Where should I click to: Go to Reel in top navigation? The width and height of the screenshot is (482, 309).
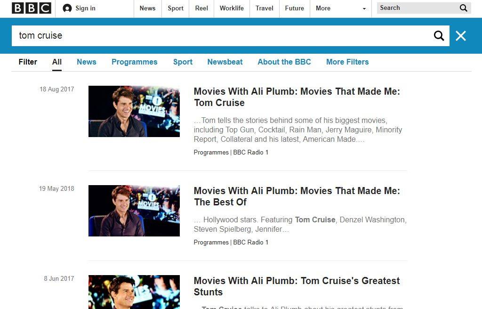tap(201, 8)
